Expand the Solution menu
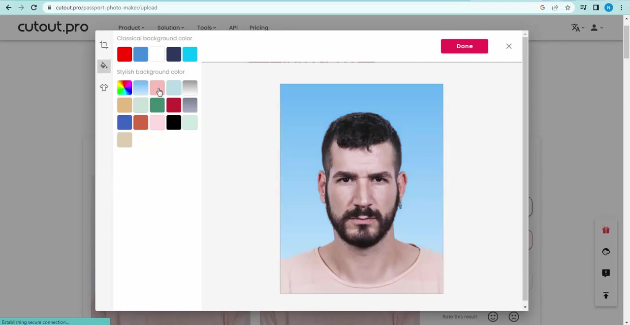The image size is (630, 325). [x=170, y=28]
